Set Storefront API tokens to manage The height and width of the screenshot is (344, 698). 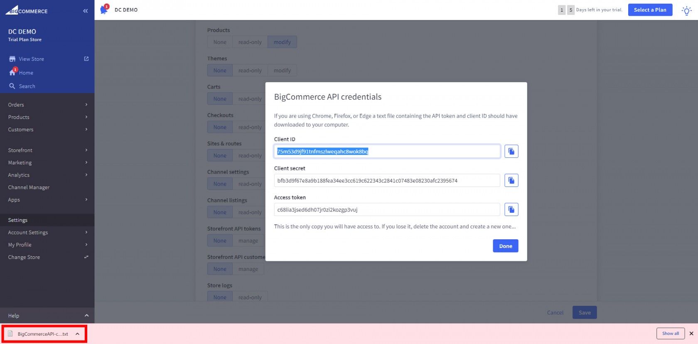click(248, 241)
